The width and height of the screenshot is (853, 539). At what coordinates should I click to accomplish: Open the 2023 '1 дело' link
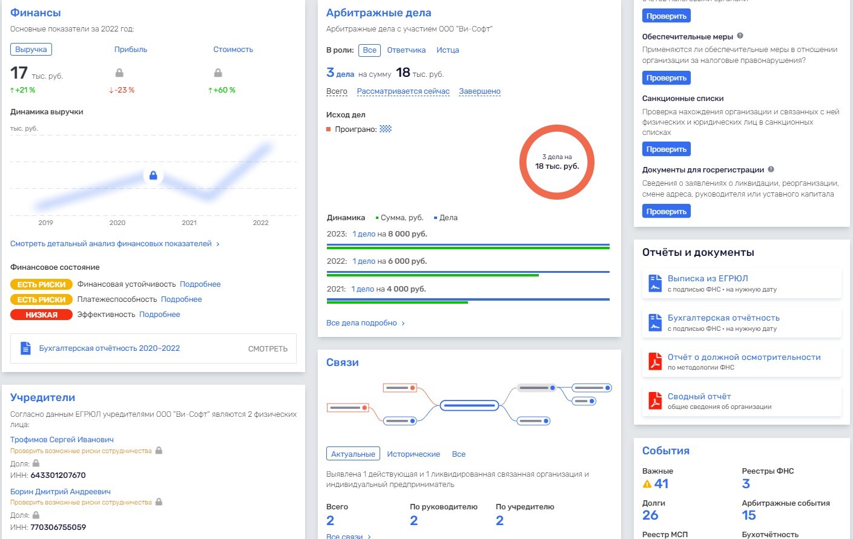(x=364, y=234)
